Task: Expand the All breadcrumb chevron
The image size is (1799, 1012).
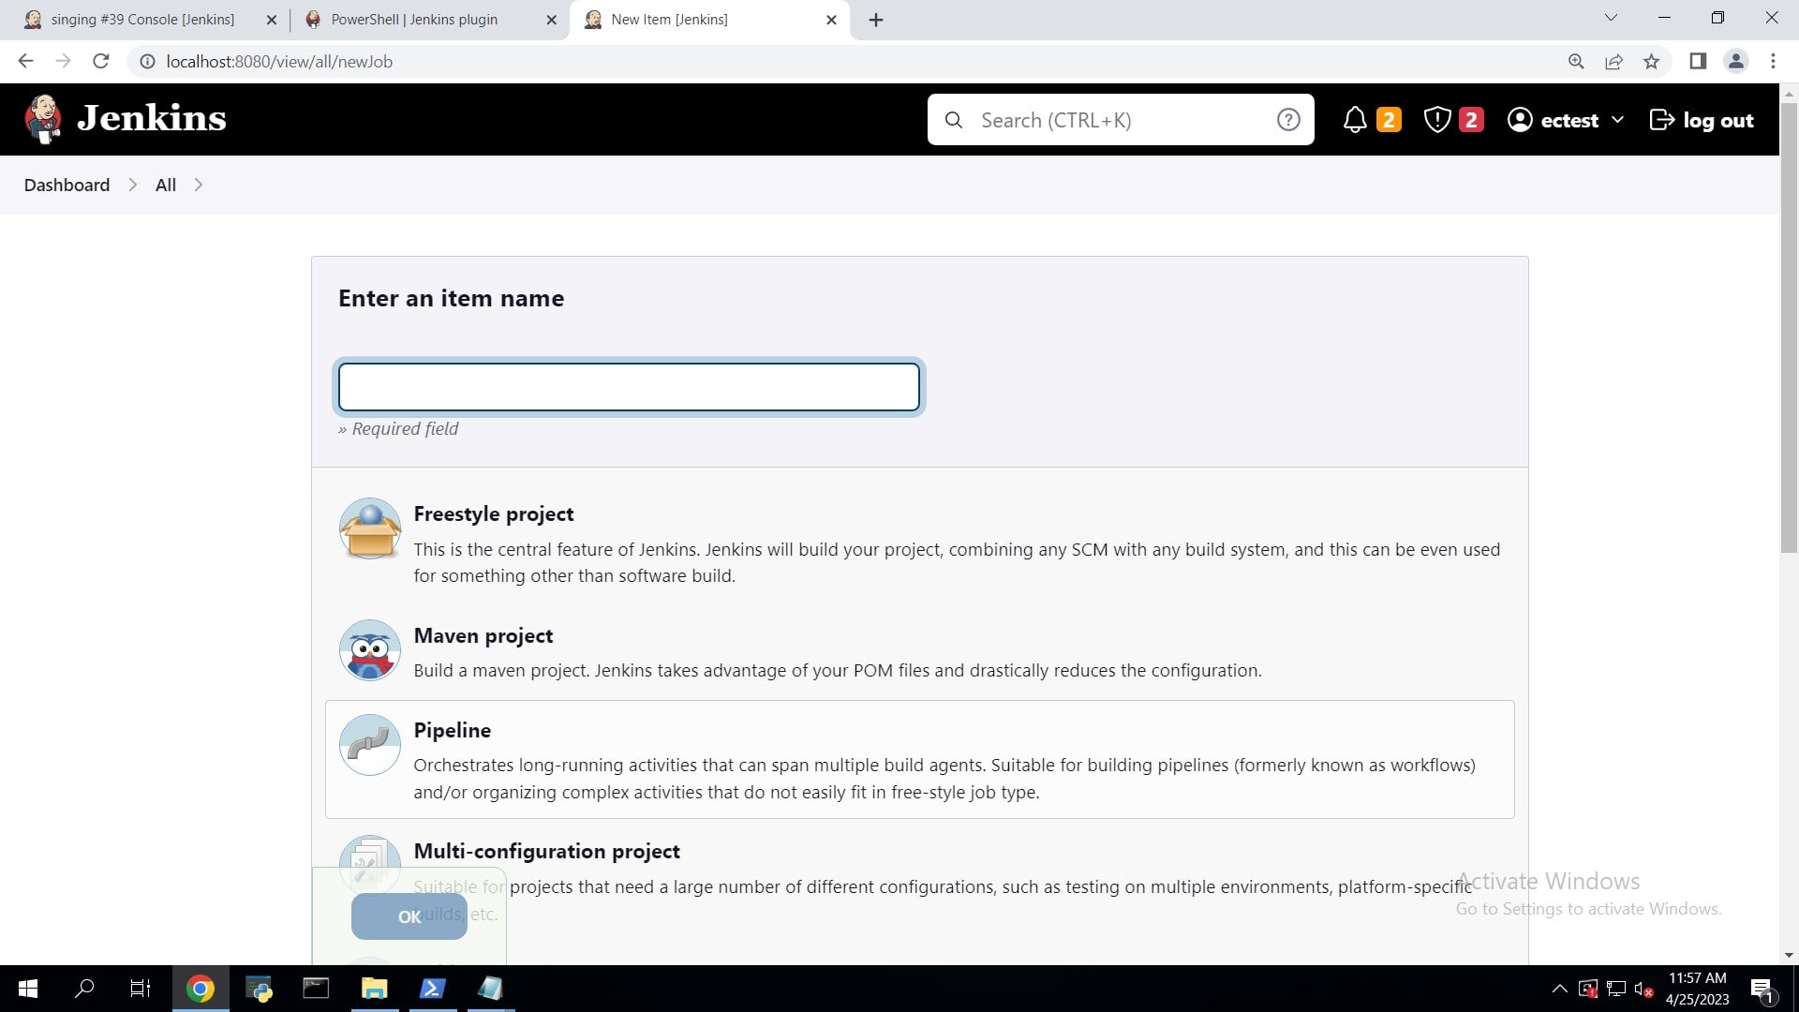Action: (199, 186)
